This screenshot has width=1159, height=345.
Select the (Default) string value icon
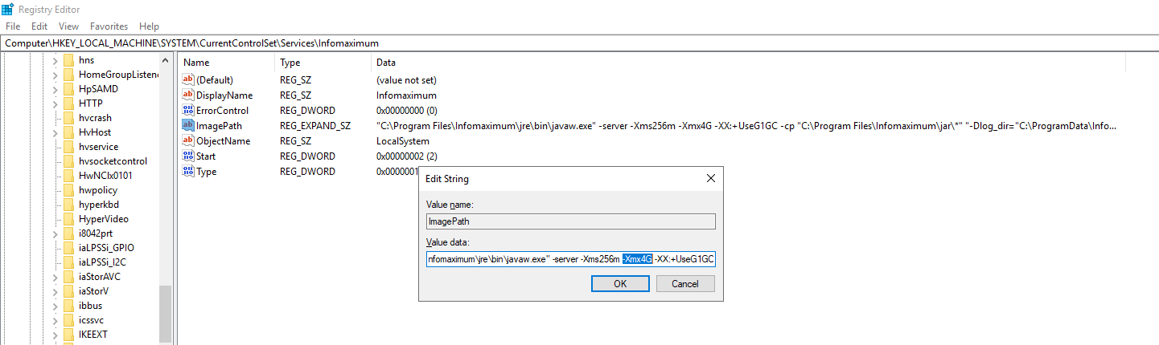[189, 80]
